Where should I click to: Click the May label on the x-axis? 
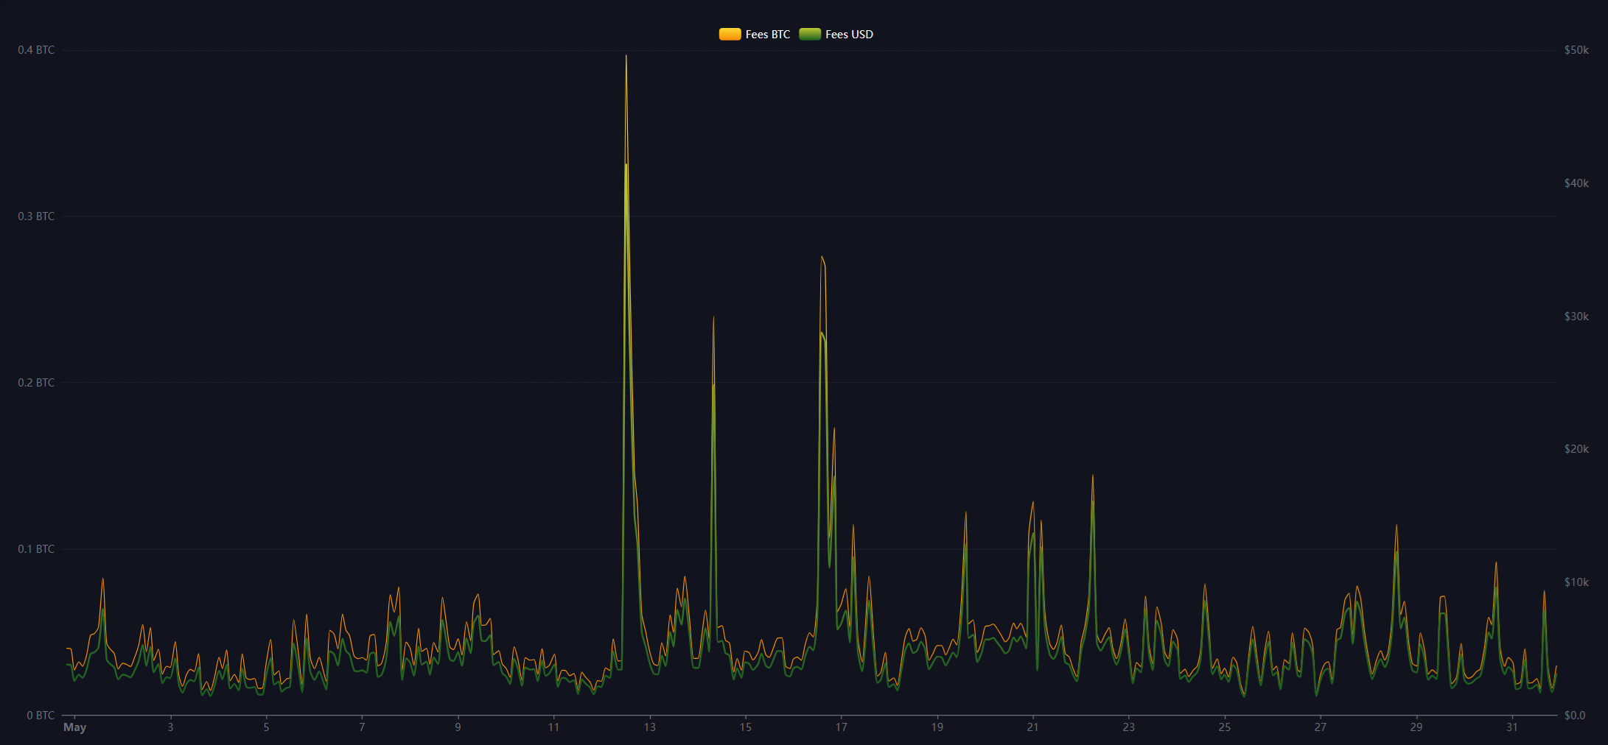click(x=74, y=727)
